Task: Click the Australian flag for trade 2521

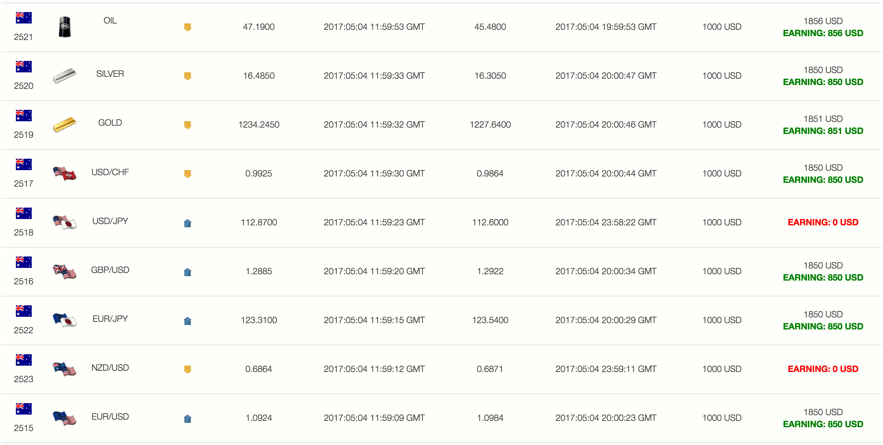Action: [x=24, y=17]
